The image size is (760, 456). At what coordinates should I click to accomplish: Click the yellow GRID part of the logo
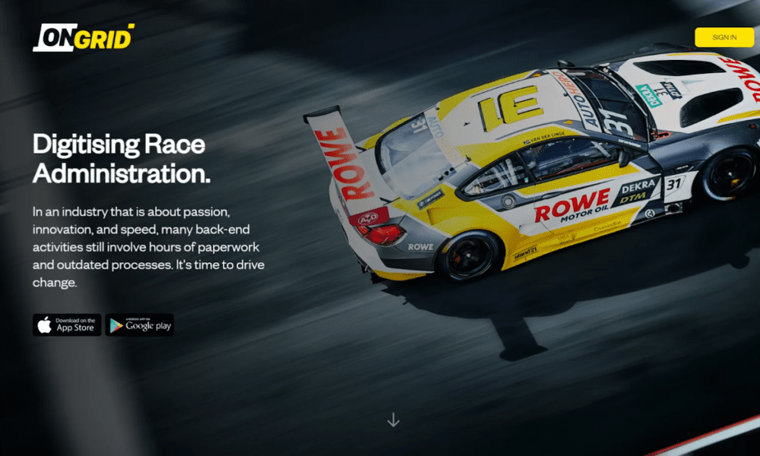click(x=103, y=38)
